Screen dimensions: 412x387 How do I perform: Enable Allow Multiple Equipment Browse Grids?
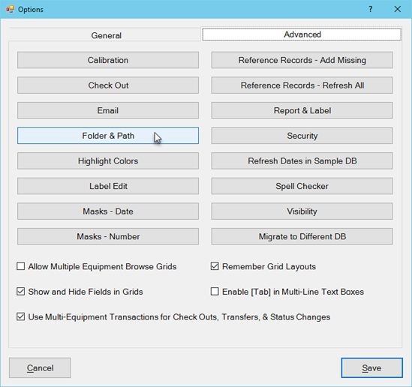(x=21, y=266)
